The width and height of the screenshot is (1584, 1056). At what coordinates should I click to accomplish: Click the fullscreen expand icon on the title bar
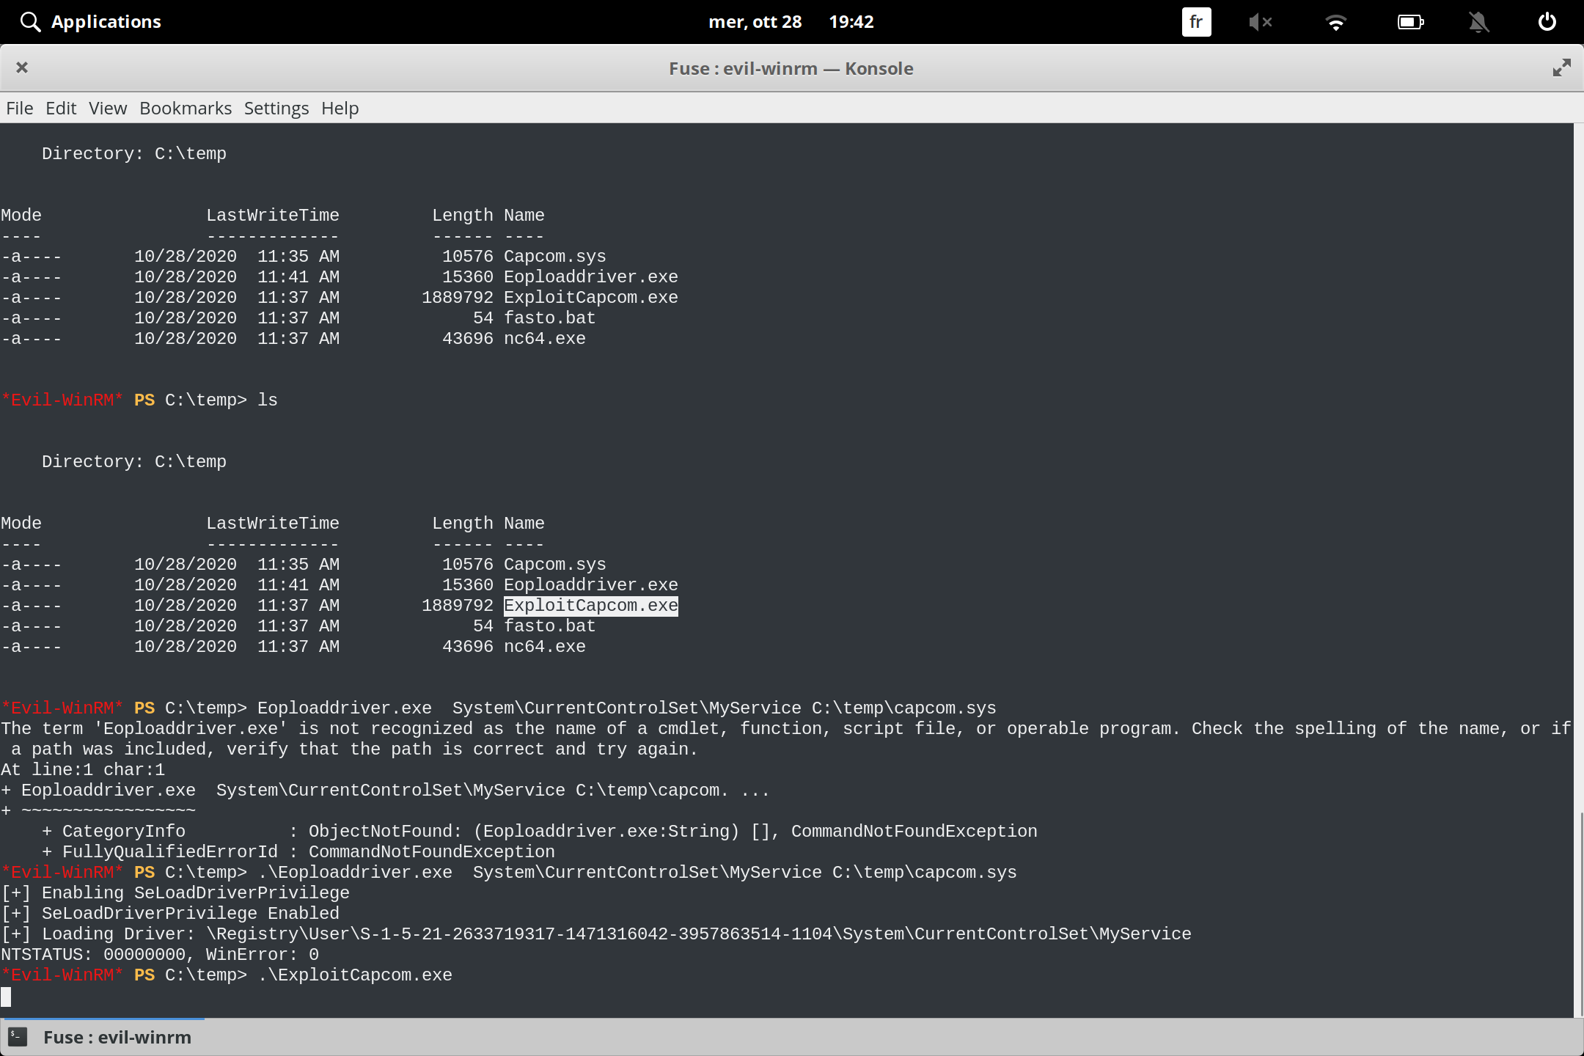point(1561,67)
